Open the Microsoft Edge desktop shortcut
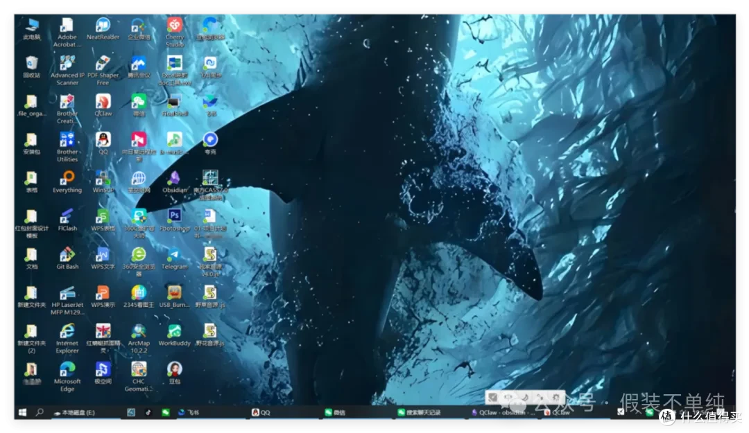 tap(67, 377)
